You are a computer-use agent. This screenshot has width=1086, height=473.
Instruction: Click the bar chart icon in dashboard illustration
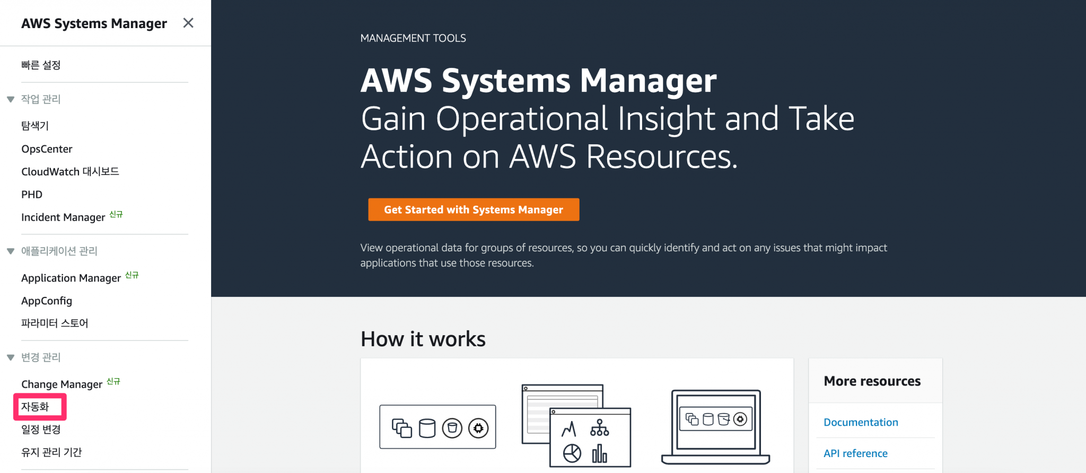point(600,453)
